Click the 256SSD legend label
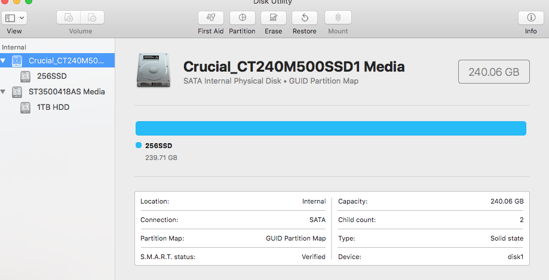 point(159,146)
